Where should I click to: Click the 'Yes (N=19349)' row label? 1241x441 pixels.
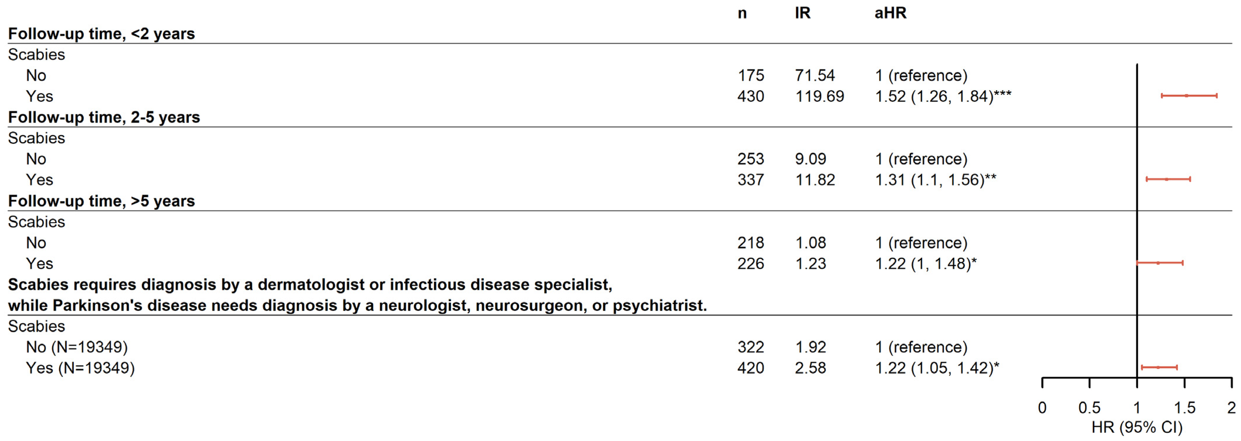pyautogui.click(x=80, y=368)
